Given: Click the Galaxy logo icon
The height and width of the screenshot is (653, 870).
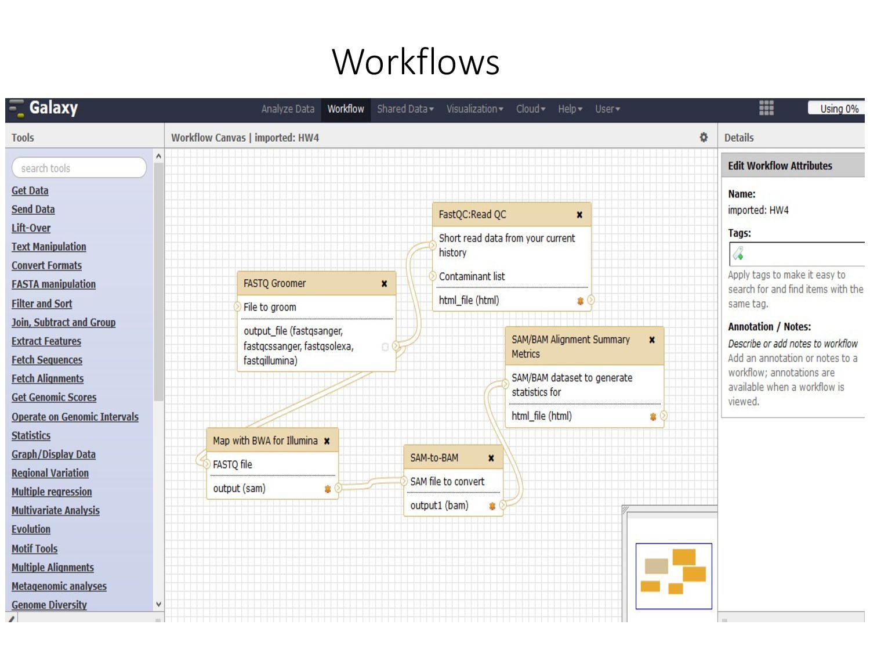Looking at the screenshot, I should point(17,108).
